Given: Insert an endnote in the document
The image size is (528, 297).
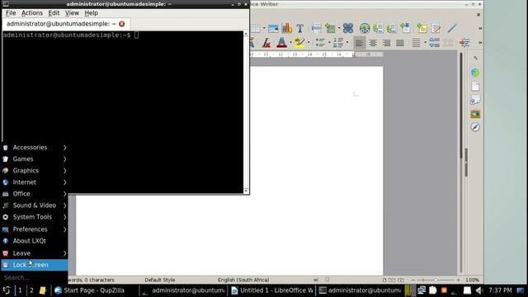Looking at the screenshot, I should 392,28.
